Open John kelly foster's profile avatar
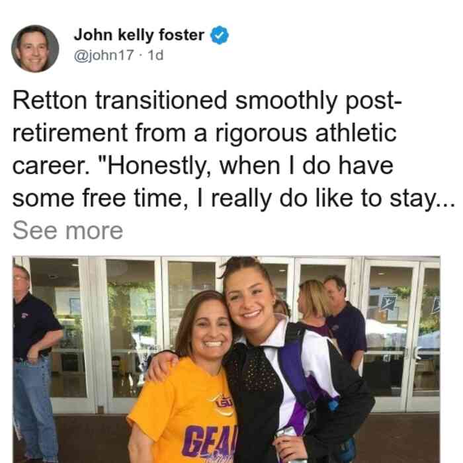The width and height of the screenshot is (463, 463). 35,49
